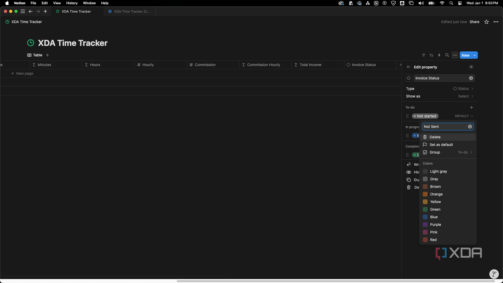Pick the Orange color option
Screen dimensions: 503x283
[x=448, y=194]
